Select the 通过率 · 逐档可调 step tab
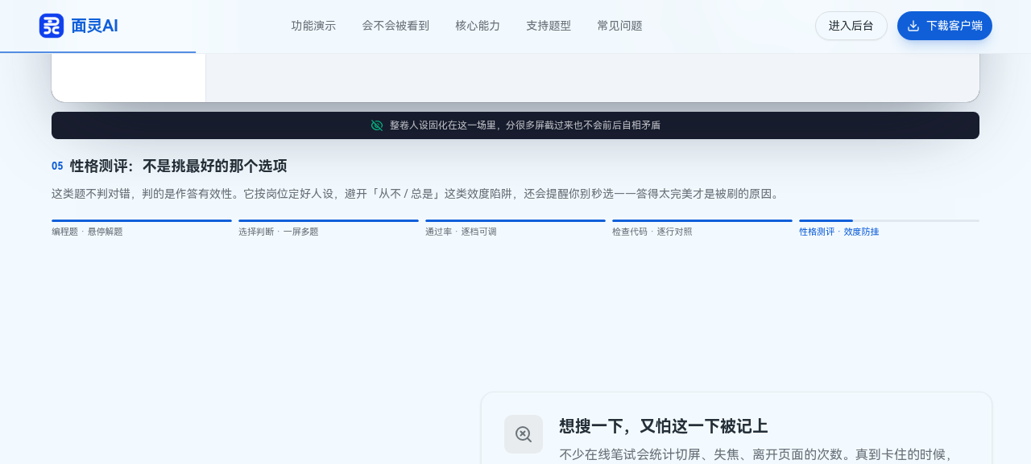The height and width of the screenshot is (464, 1031). pyautogui.click(x=515, y=228)
